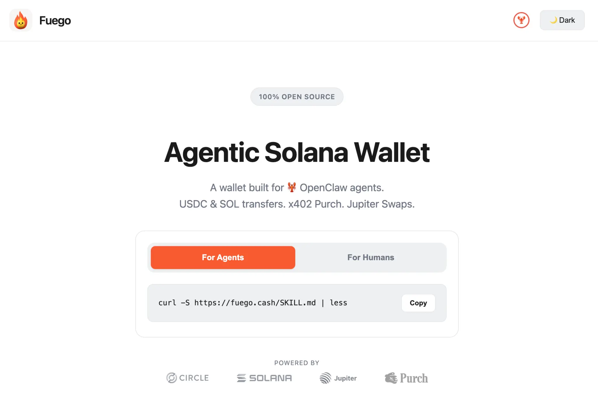The image size is (598, 418).
Task: Switch to the For Humans tab
Action: point(371,257)
